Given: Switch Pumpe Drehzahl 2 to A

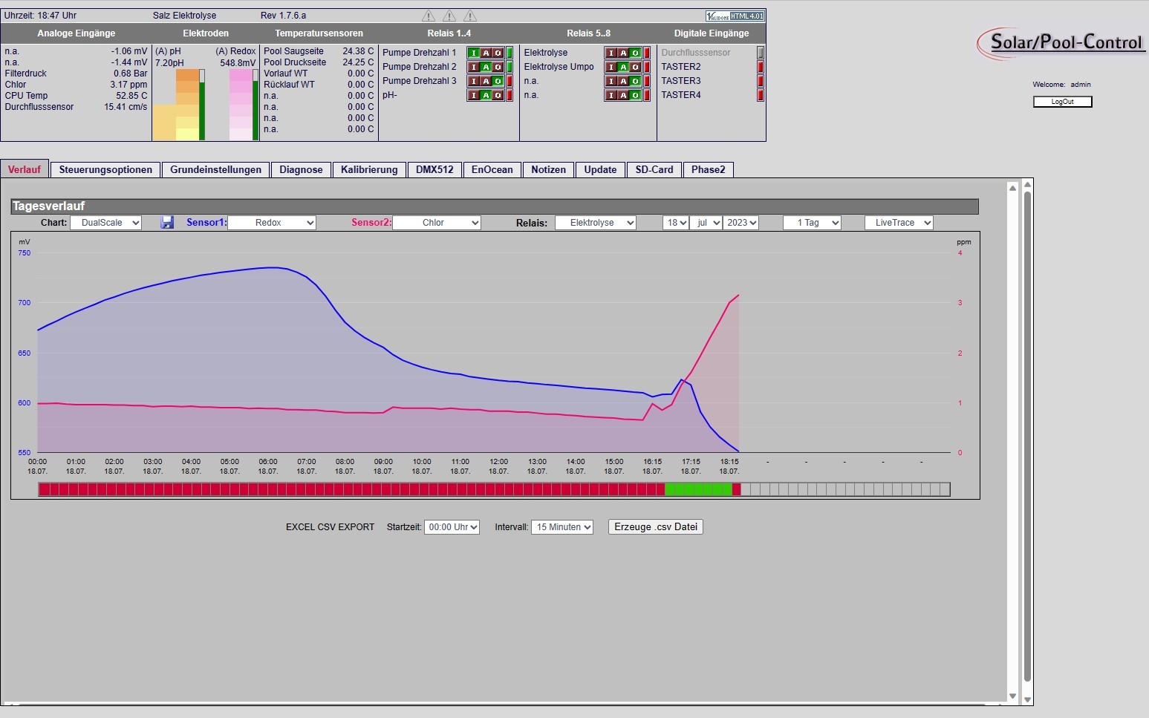Looking at the screenshot, I should [486, 67].
